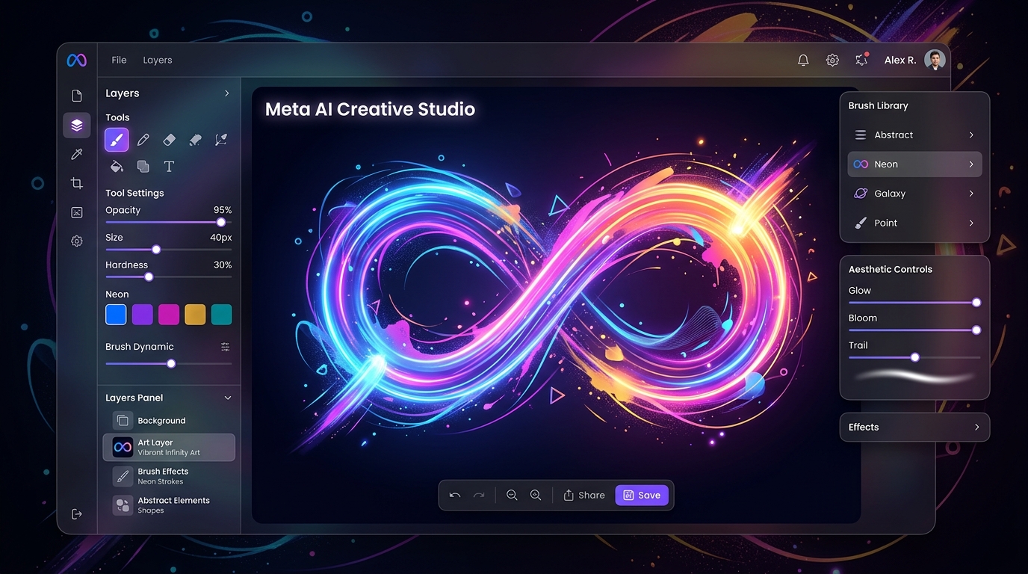This screenshot has height=574, width=1028.
Task: Adjust the Trail slider
Action: [x=914, y=357]
